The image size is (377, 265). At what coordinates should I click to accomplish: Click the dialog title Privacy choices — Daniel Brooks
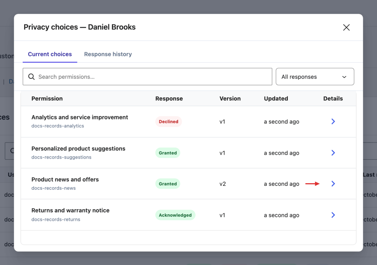pyautogui.click(x=80, y=27)
